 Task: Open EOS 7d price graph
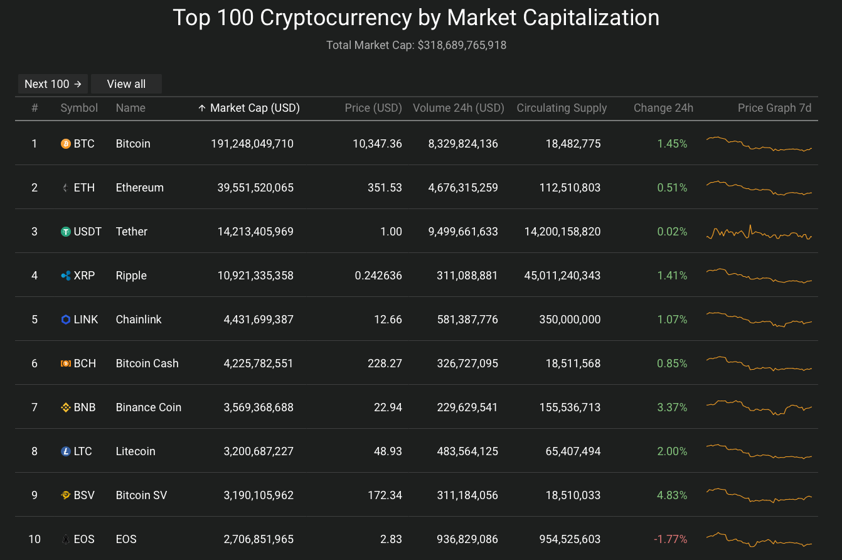pos(759,539)
